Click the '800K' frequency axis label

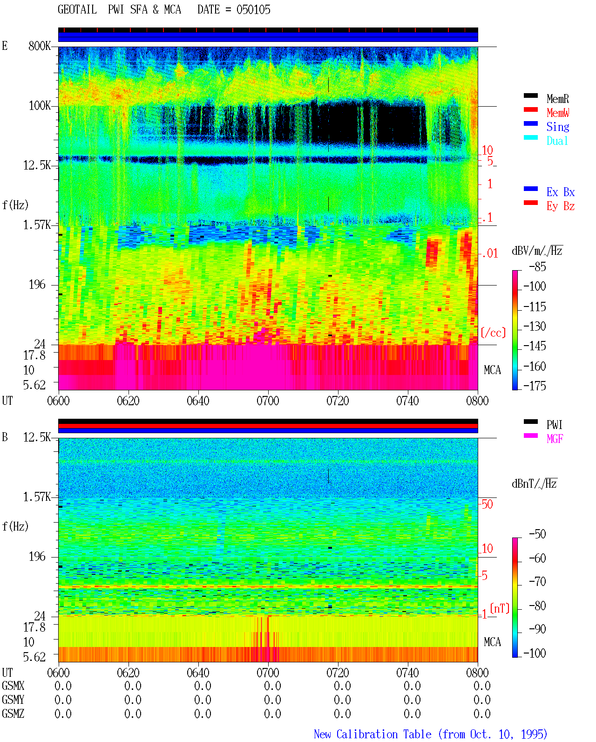click(x=40, y=46)
